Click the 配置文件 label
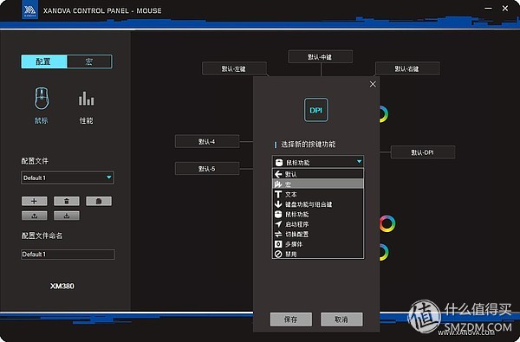The width and height of the screenshot is (520, 342). coord(35,161)
